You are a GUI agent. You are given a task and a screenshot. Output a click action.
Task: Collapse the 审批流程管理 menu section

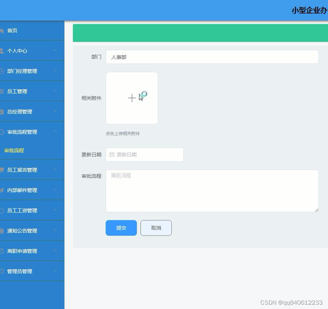[33, 132]
